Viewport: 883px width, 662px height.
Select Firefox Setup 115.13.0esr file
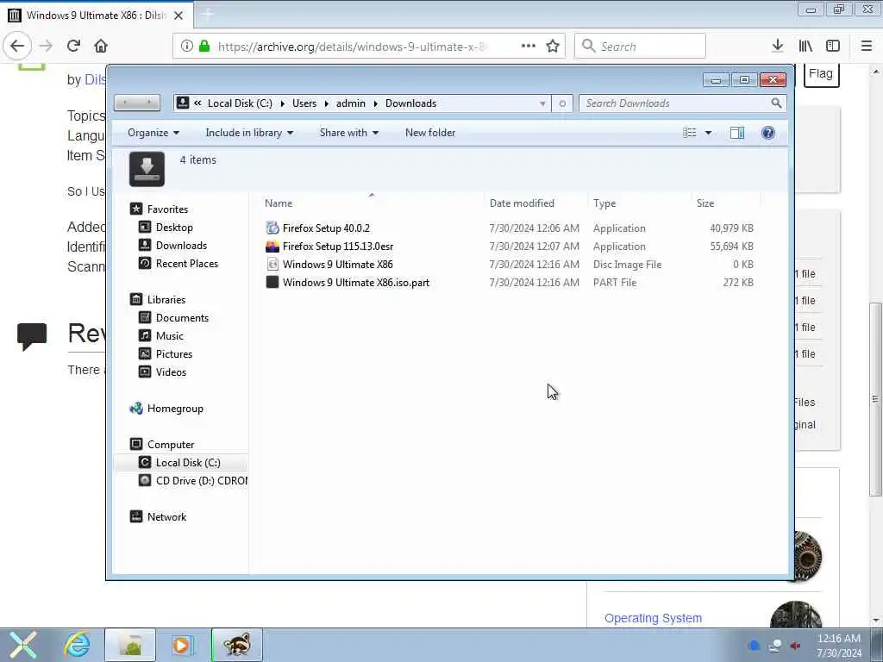tap(337, 247)
